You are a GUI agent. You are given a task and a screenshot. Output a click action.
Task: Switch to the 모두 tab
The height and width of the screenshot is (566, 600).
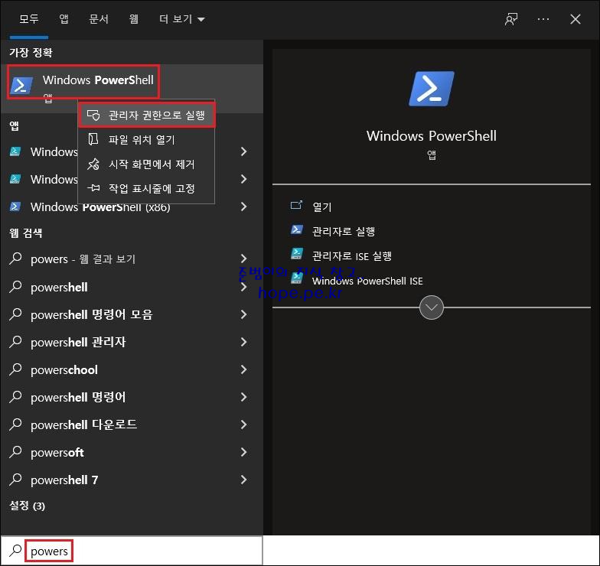(x=29, y=19)
